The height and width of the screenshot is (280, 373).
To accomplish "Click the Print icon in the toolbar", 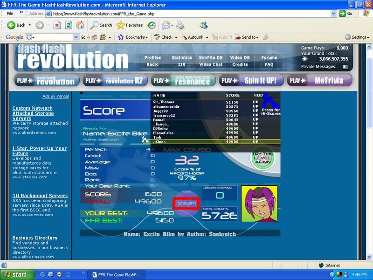I will pos(180,25).
